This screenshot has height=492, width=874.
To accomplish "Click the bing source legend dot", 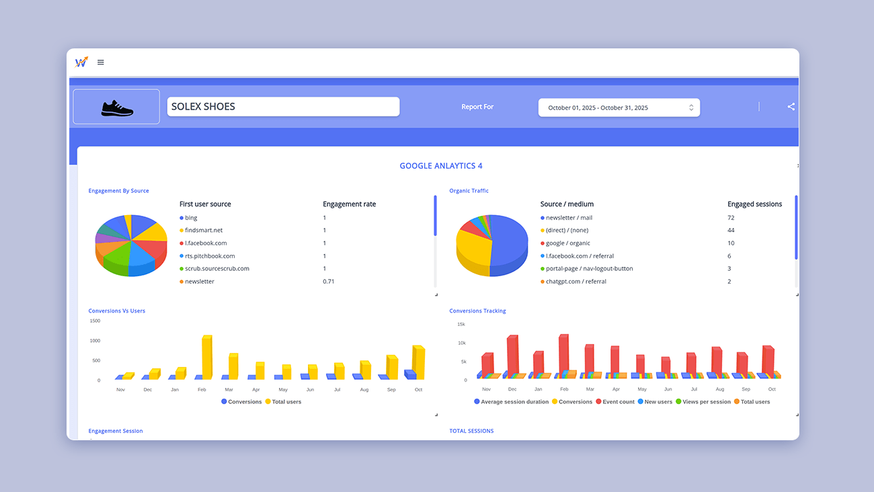I will 182,217.
